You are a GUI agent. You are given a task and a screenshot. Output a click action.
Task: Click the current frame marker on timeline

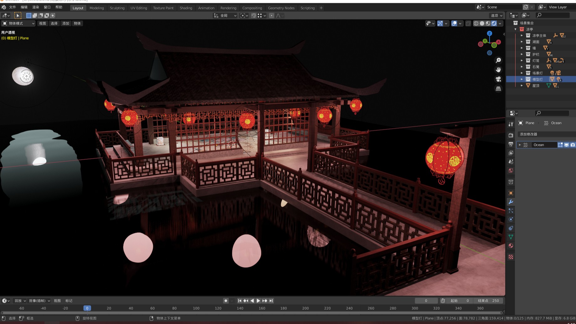(x=87, y=308)
